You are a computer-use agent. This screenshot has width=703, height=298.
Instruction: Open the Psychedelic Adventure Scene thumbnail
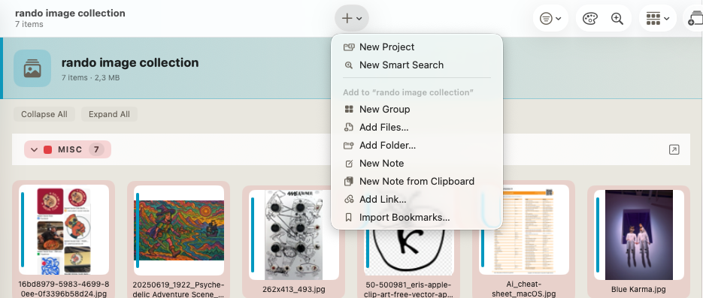178,230
